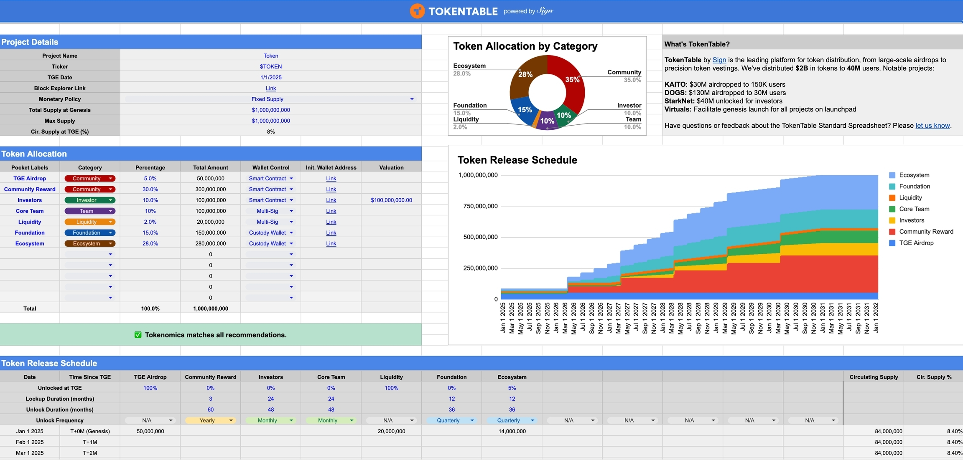963x460 pixels.
Task: Select the Investors valuation $100,000,000.00 cell
Action: [391, 200]
